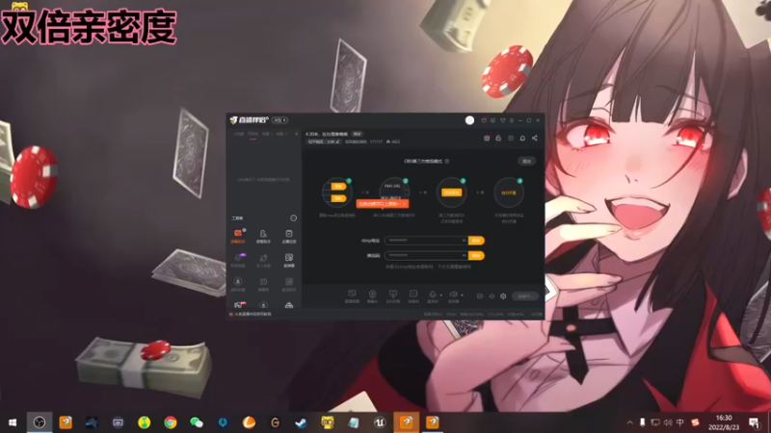771x433 pixels.
Task: Open the hamburger menu icon in title bar
Action: point(512,120)
